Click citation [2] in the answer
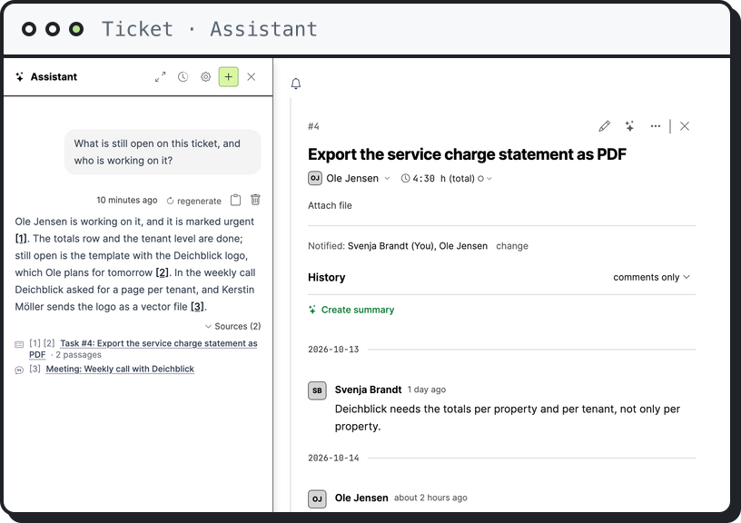Screen dimensions: 741x523 [x=162, y=272]
